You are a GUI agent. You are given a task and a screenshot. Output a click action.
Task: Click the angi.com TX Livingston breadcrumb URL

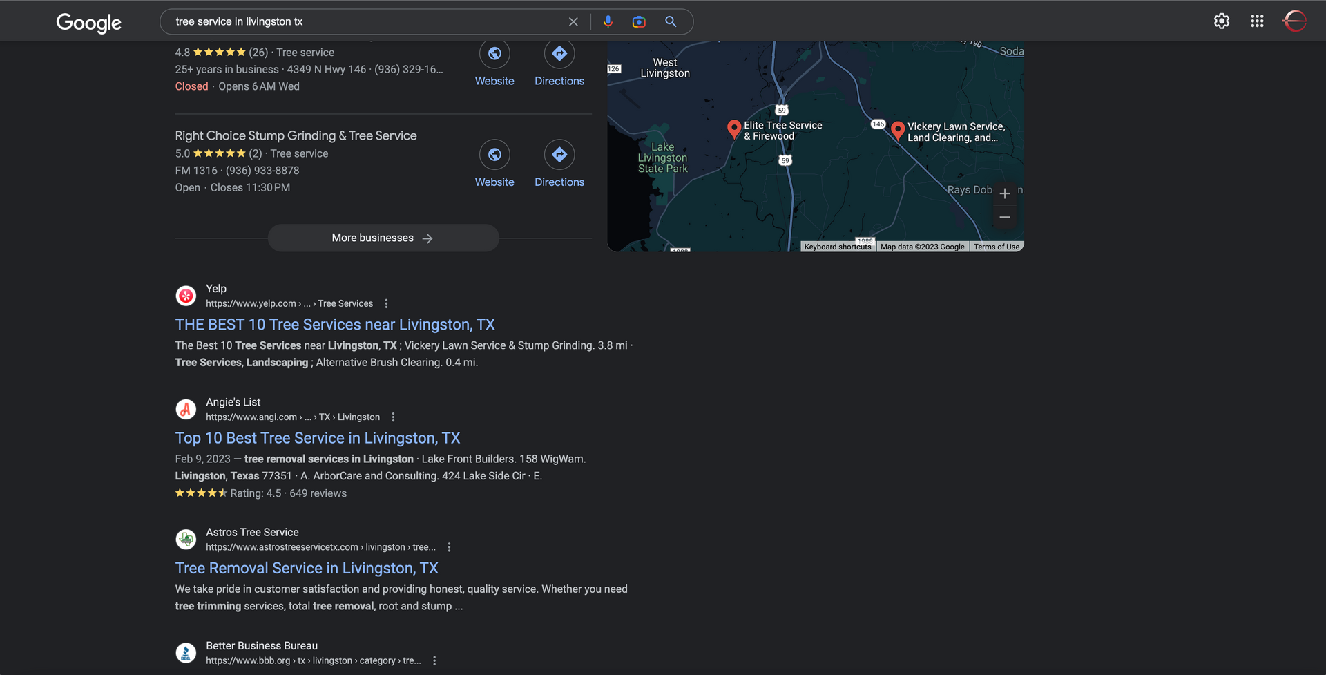(293, 417)
